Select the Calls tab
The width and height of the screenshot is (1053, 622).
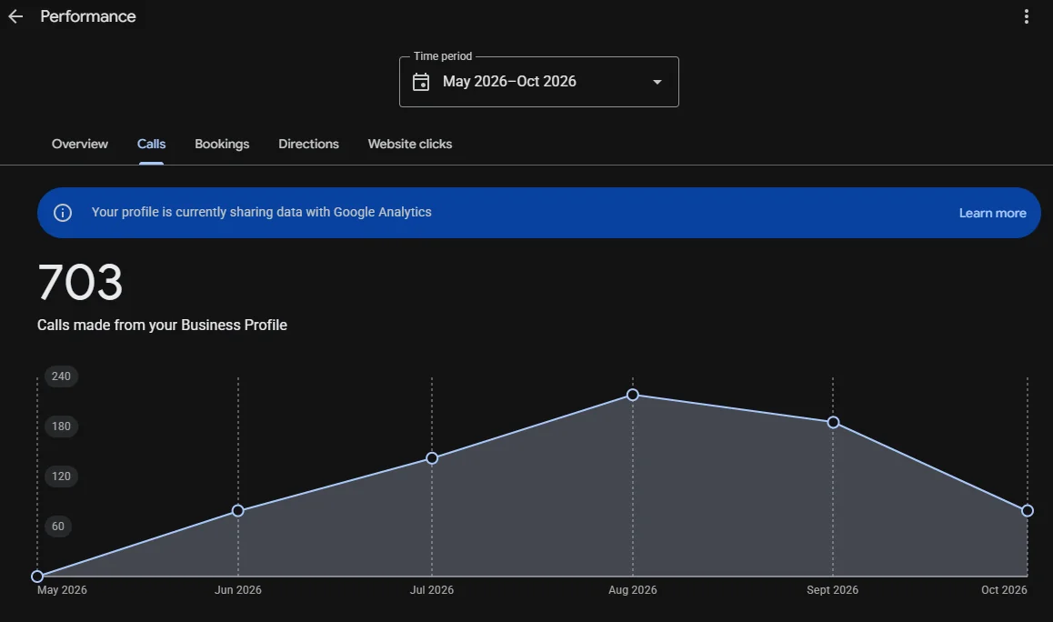151,144
